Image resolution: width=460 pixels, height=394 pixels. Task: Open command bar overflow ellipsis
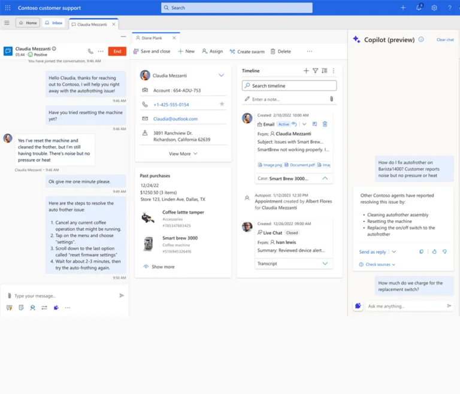click(310, 51)
